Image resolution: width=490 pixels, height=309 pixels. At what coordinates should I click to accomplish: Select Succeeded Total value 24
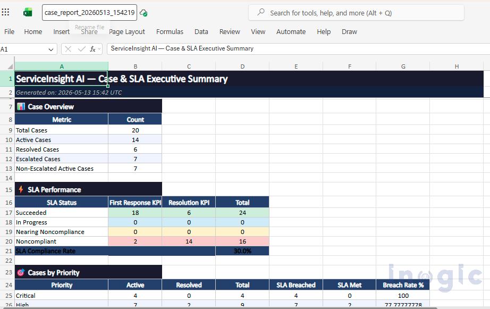tap(242, 213)
